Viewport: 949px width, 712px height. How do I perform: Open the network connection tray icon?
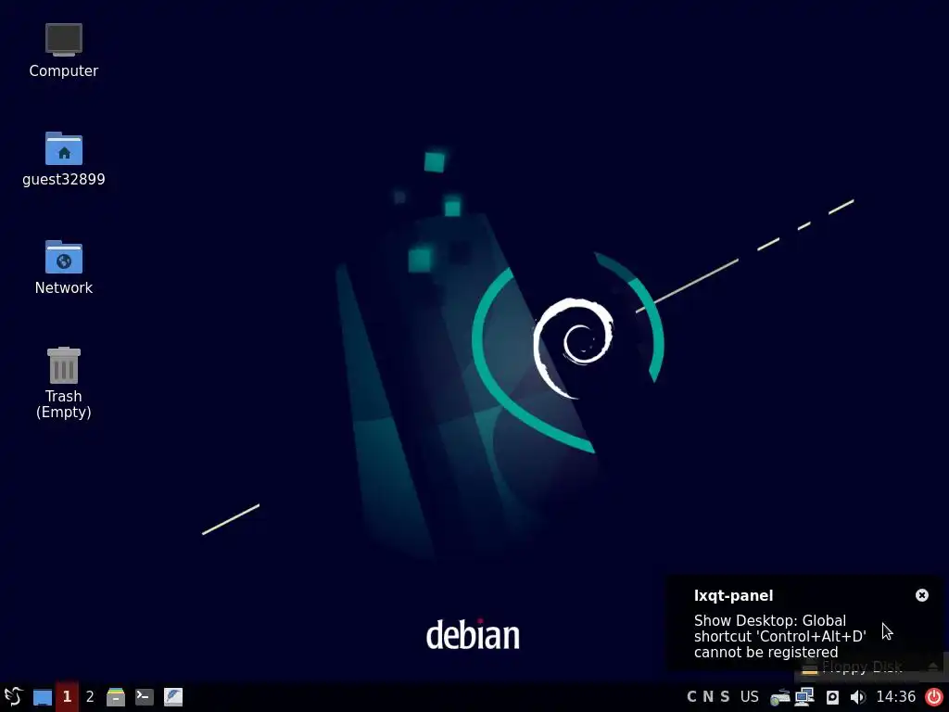804,697
